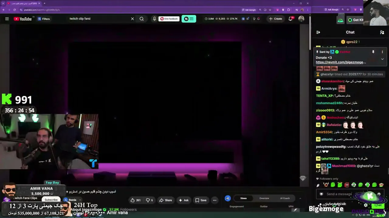Switch to the vidIQ Overview tab
The width and height of the screenshot is (389, 218).
coord(264,198)
